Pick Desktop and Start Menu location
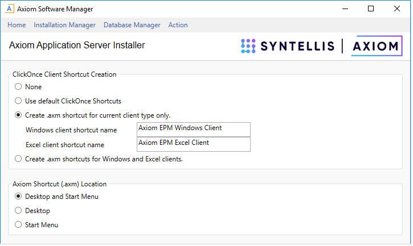Image resolution: width=413 pixels, height=246 pixels. tap(18, 197)
